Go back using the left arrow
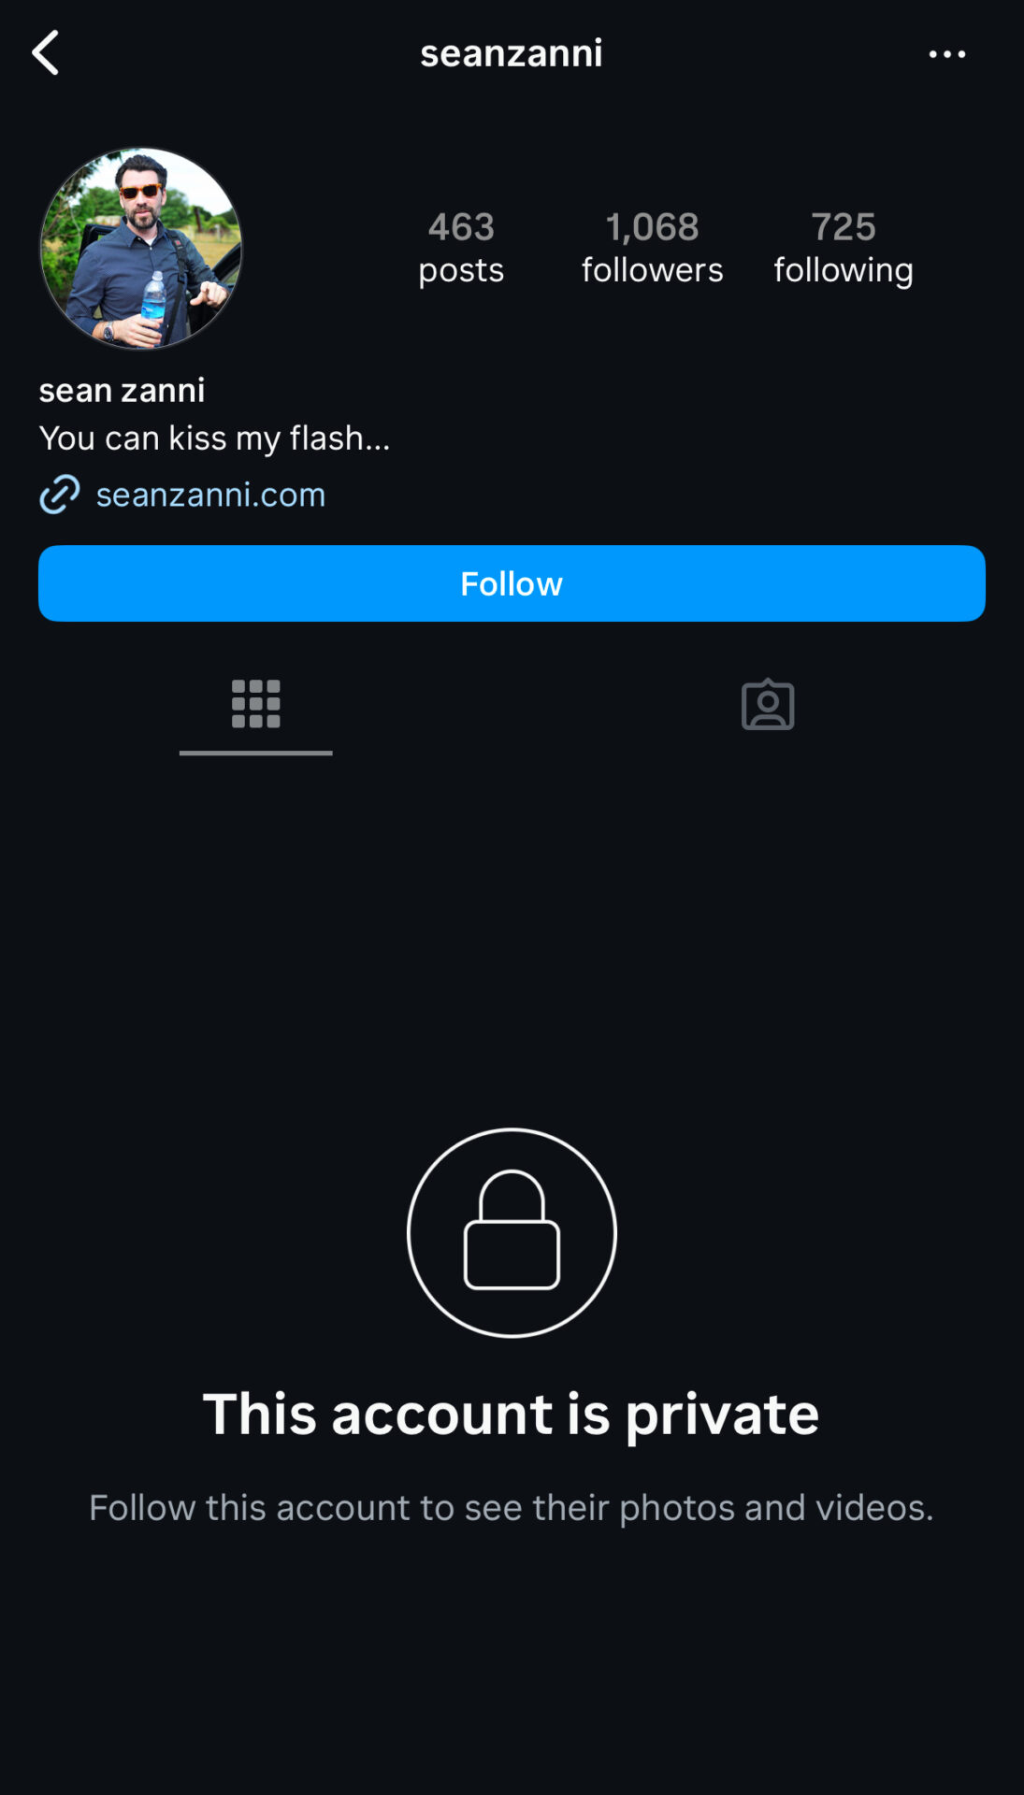The image size is (1024, 1795). pyautogui.click(x=46, y=52)
